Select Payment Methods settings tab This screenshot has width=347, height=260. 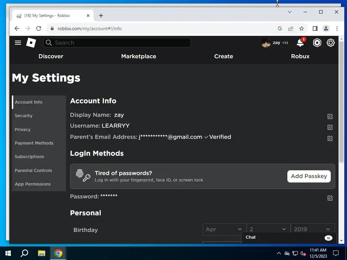39,143
